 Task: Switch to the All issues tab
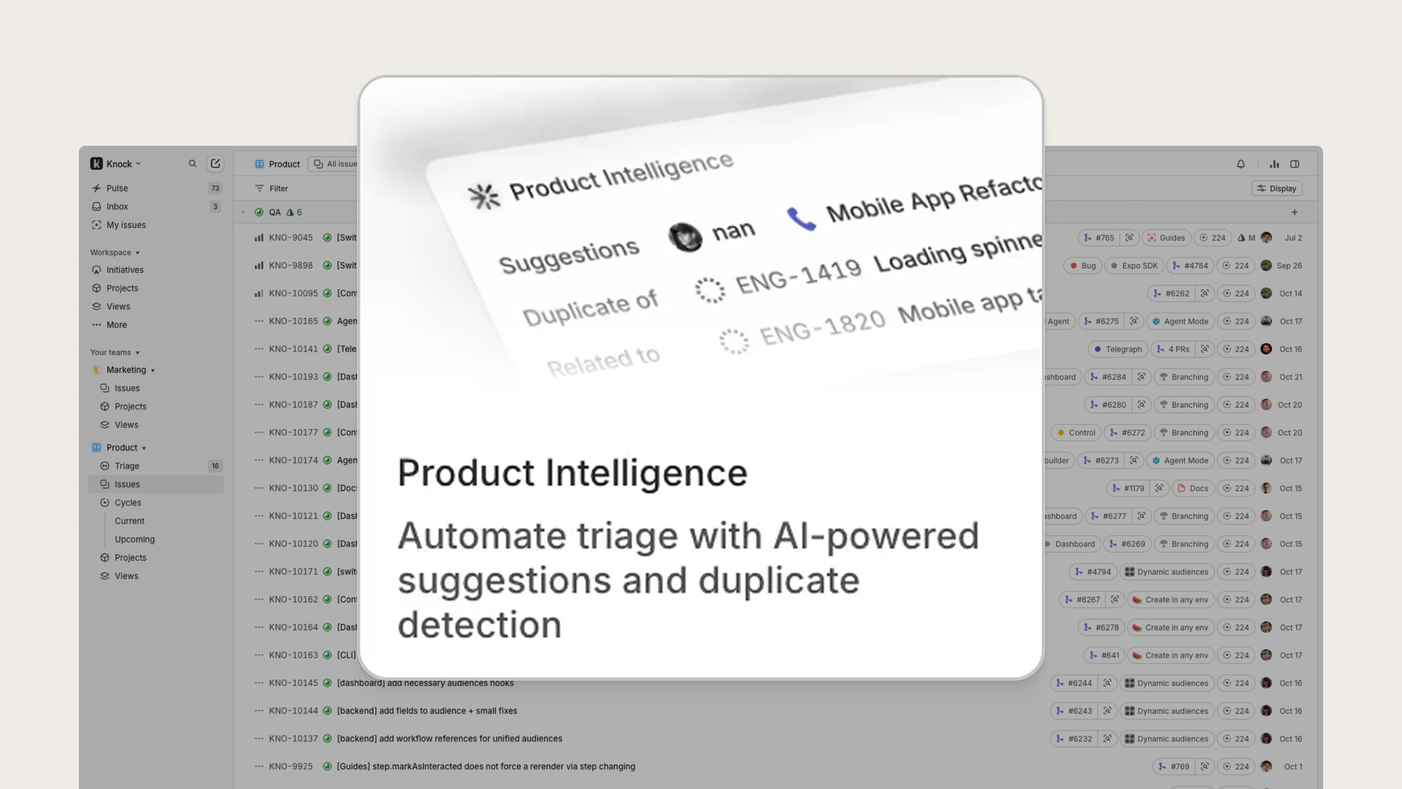coord(336,163)
